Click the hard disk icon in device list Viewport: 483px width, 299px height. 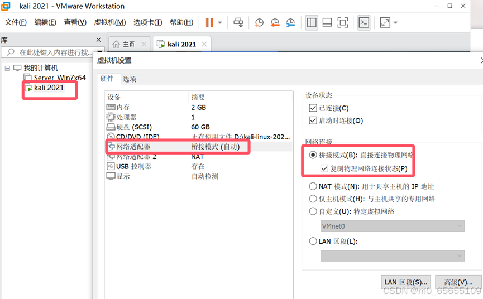tap(111, 127)
